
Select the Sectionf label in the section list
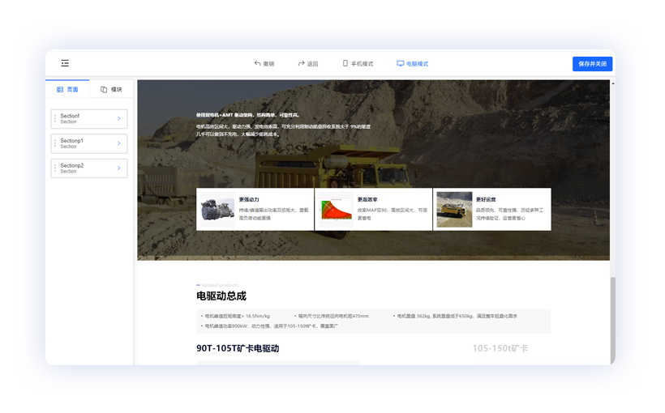coord(70,116)
